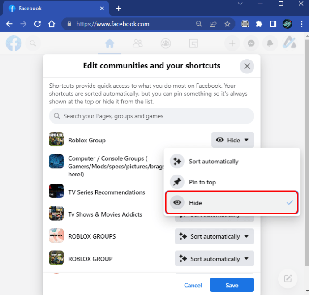Click the Facebook Home icon
Viewport: 309px width, 295px height.
pyautogui.click(x=110, y=43)
